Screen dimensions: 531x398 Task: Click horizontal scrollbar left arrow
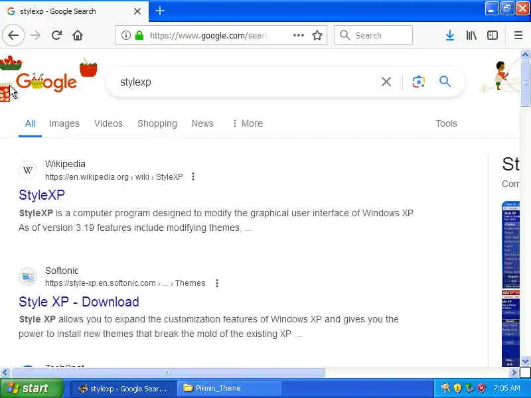[5, 373]
